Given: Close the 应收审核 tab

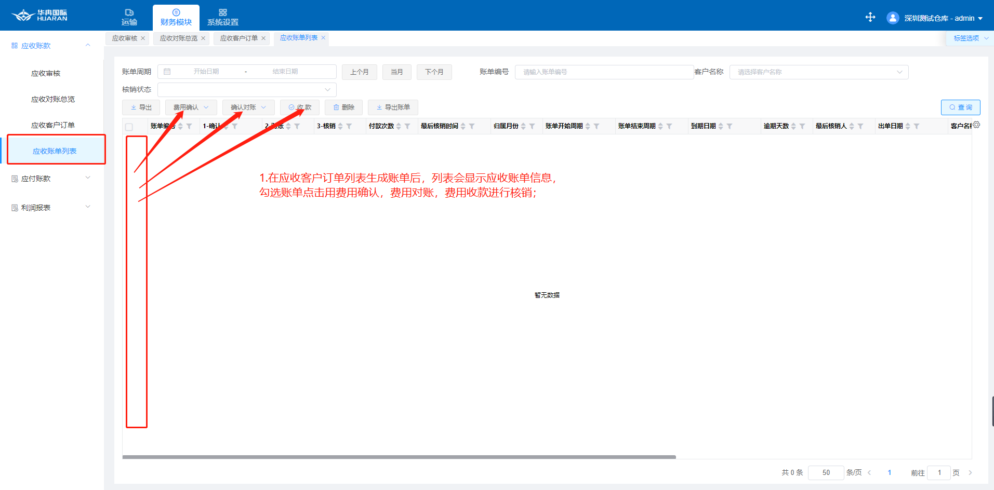Looking at the screenshot, I should (143, 38).
